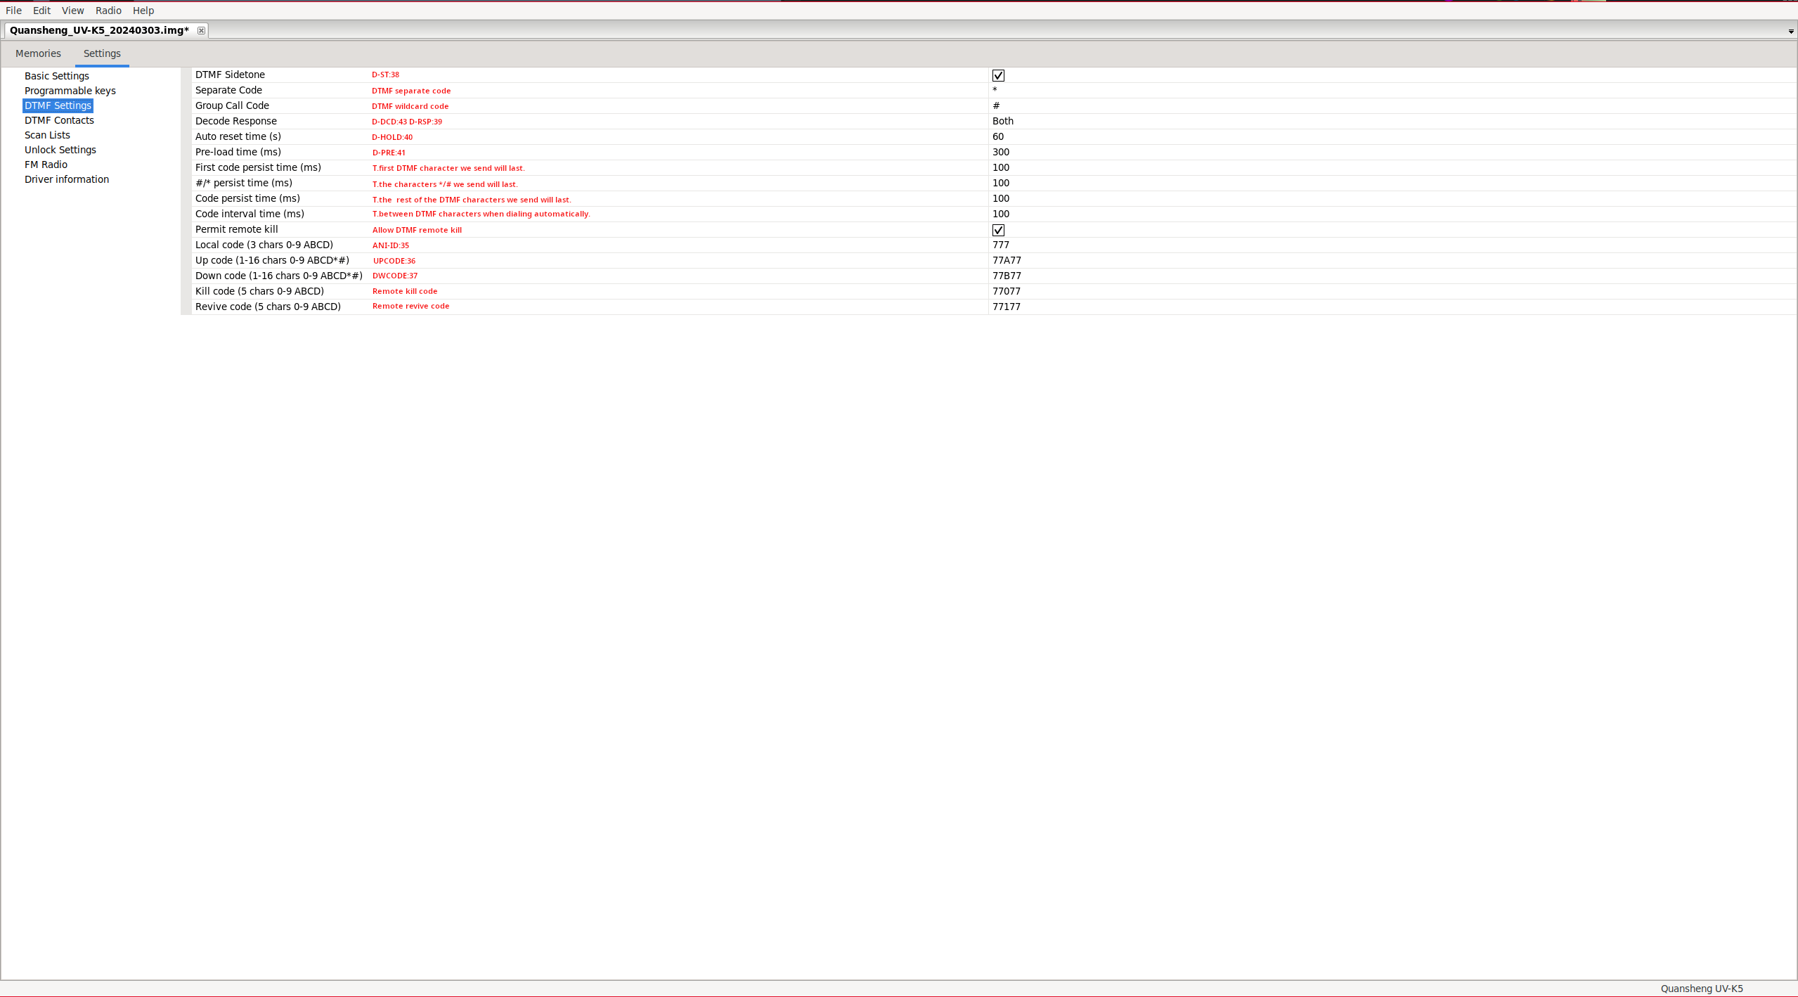Open the Decode Response value dropdown
Screen dimensions: 1798x997
click(1003, 121)
